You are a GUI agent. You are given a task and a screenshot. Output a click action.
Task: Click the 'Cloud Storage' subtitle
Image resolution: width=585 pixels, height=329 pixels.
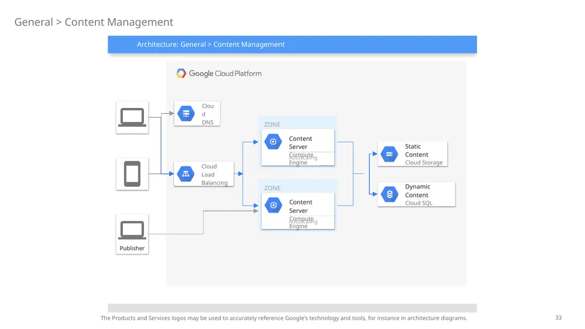tap(424, 163)
